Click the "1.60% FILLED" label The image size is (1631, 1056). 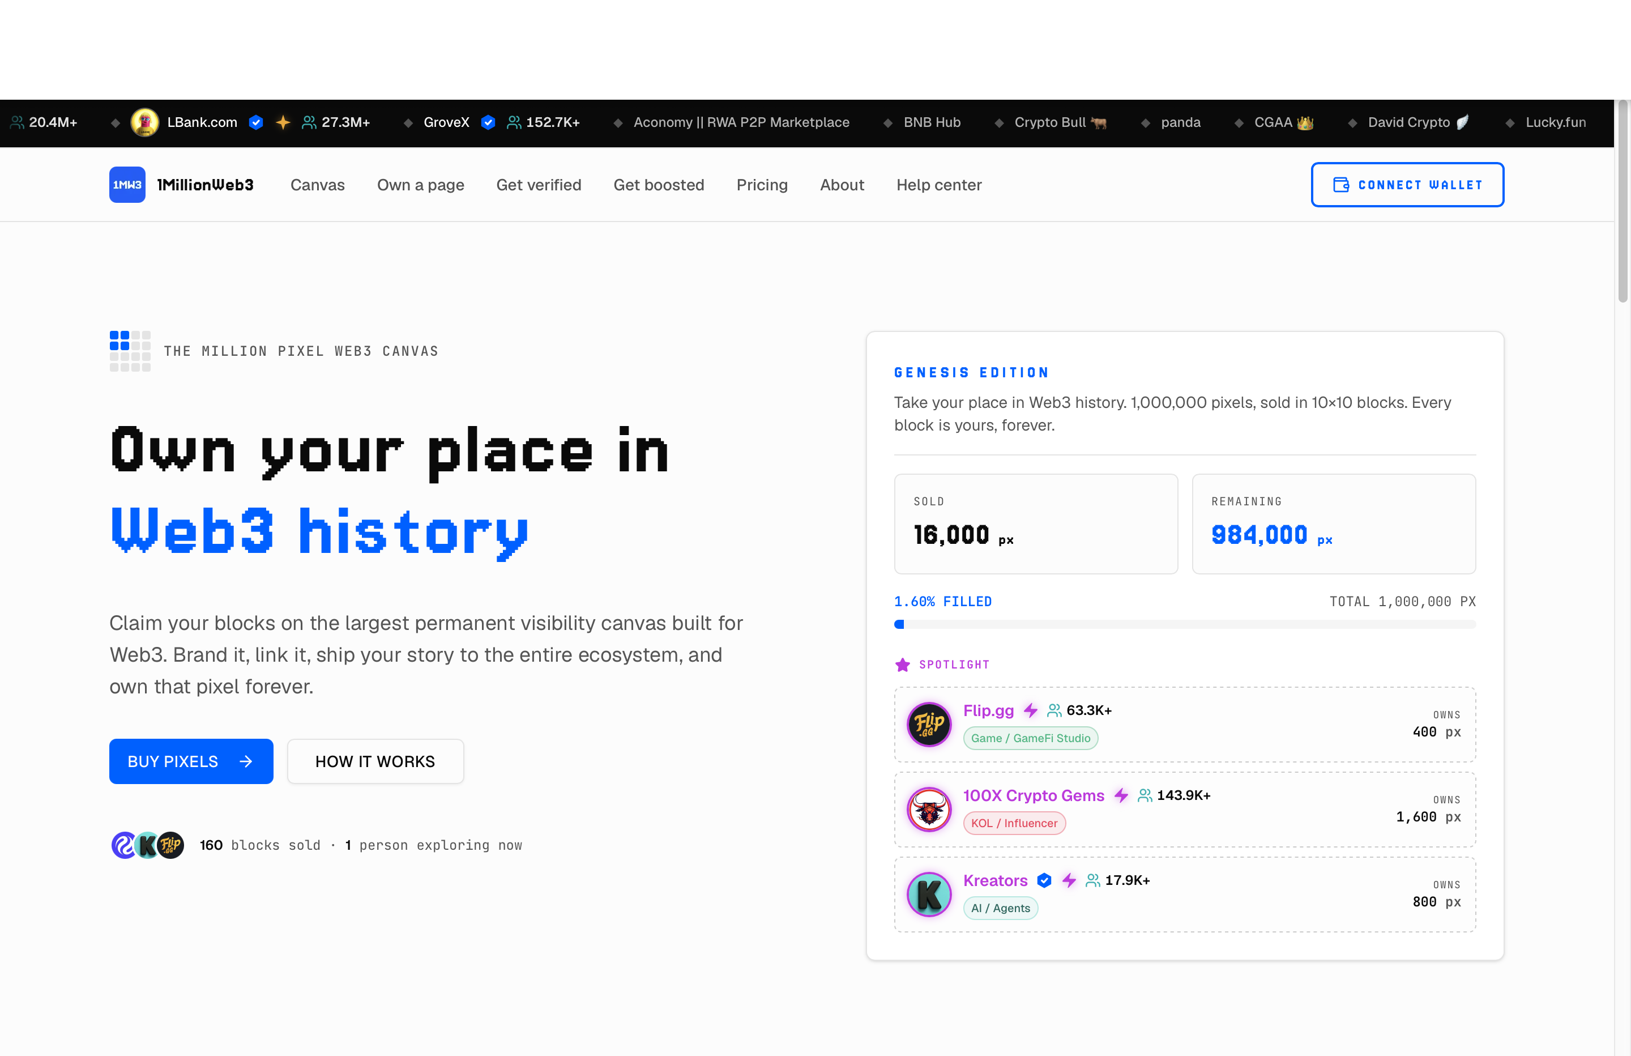943,602
